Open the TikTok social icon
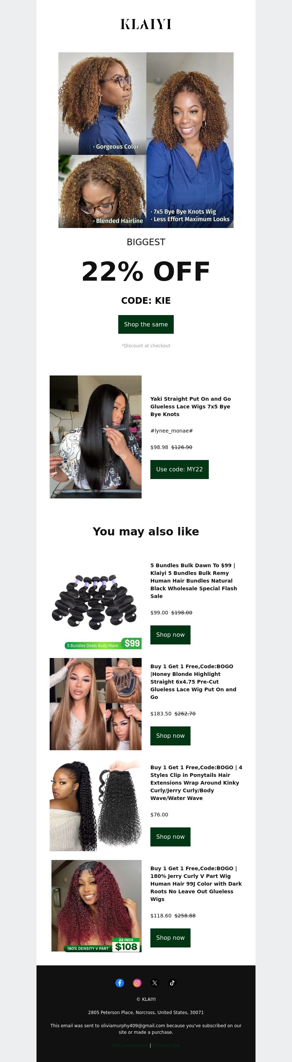 (x=172, y=983)
